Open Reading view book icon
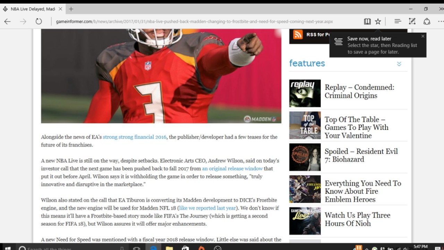Screen dimensions: 444x250 (x=367, y=22)
